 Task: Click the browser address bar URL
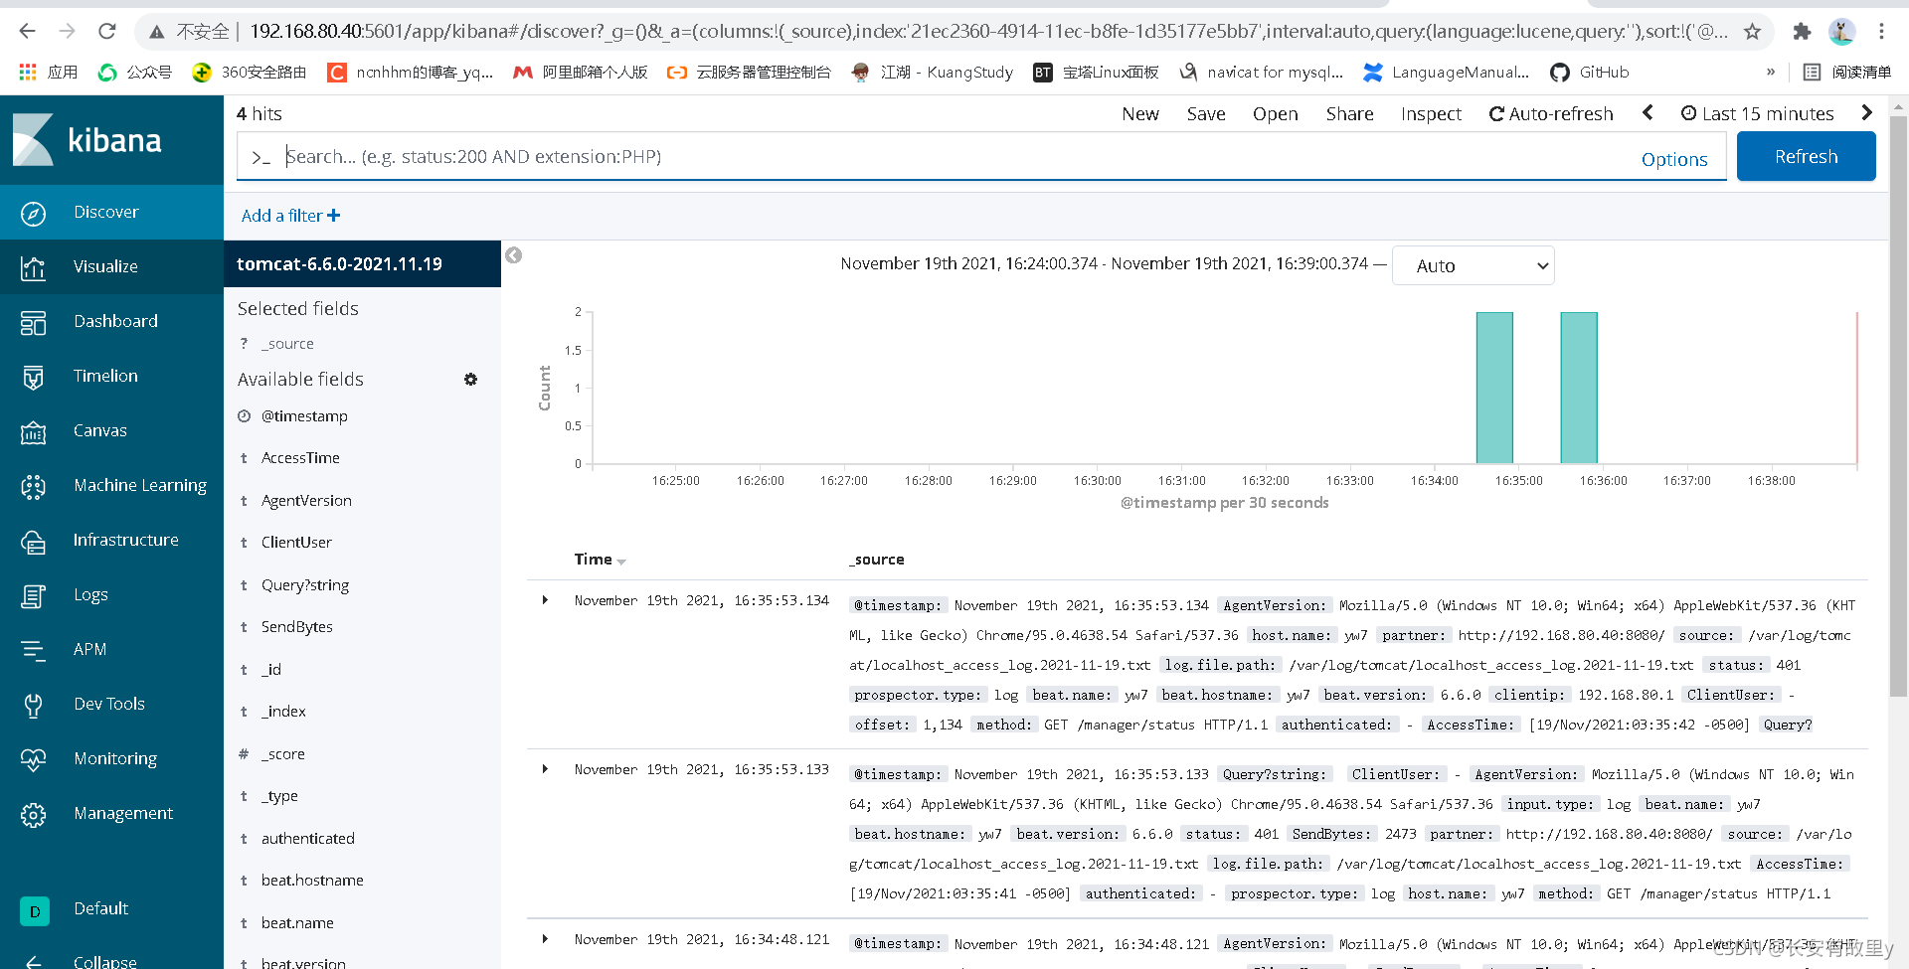(x=987, y=32)
